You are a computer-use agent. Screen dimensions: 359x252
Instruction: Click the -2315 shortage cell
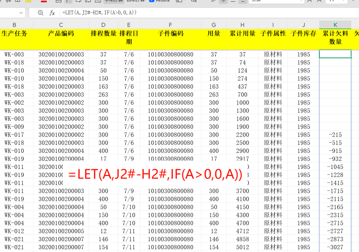point(335,215)
